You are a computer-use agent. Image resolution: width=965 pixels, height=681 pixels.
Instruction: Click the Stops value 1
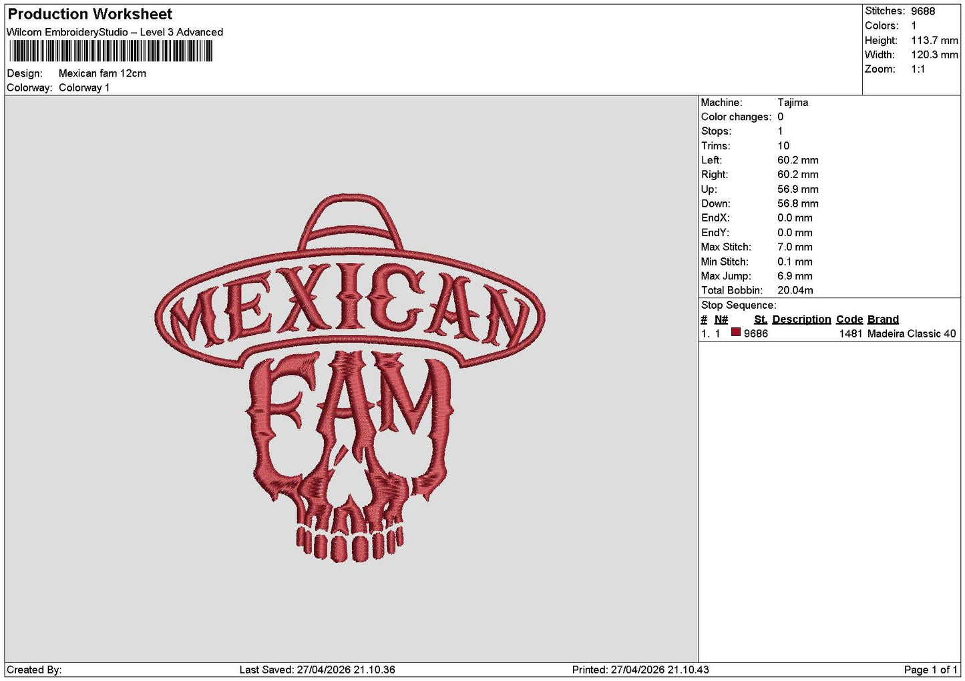780,131
